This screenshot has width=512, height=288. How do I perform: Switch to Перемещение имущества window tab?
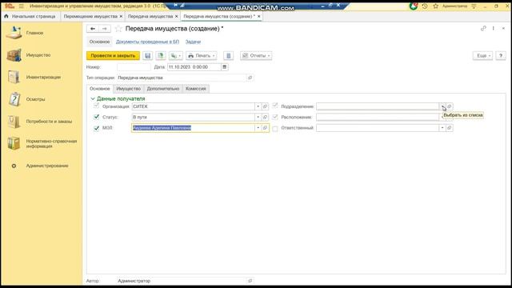point(90,16)
